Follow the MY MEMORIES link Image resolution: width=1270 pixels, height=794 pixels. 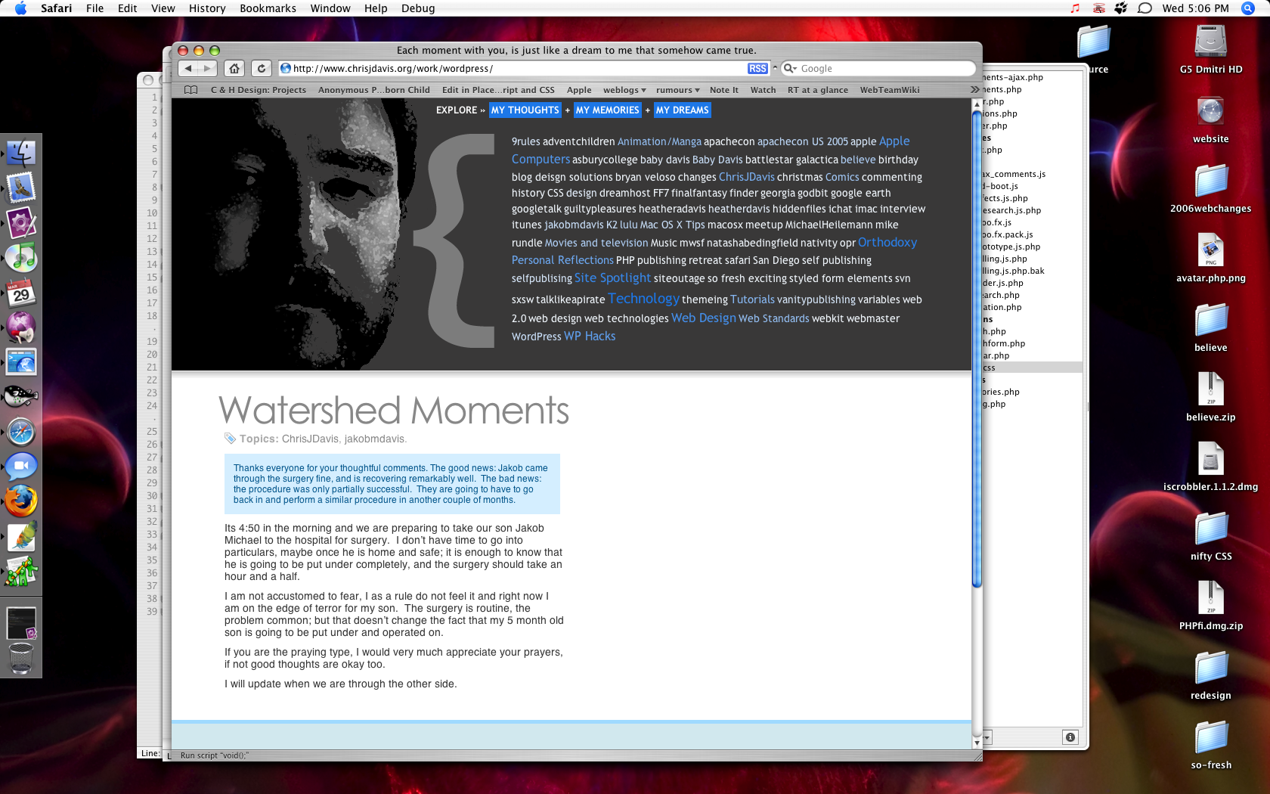[x=607, y=110]
